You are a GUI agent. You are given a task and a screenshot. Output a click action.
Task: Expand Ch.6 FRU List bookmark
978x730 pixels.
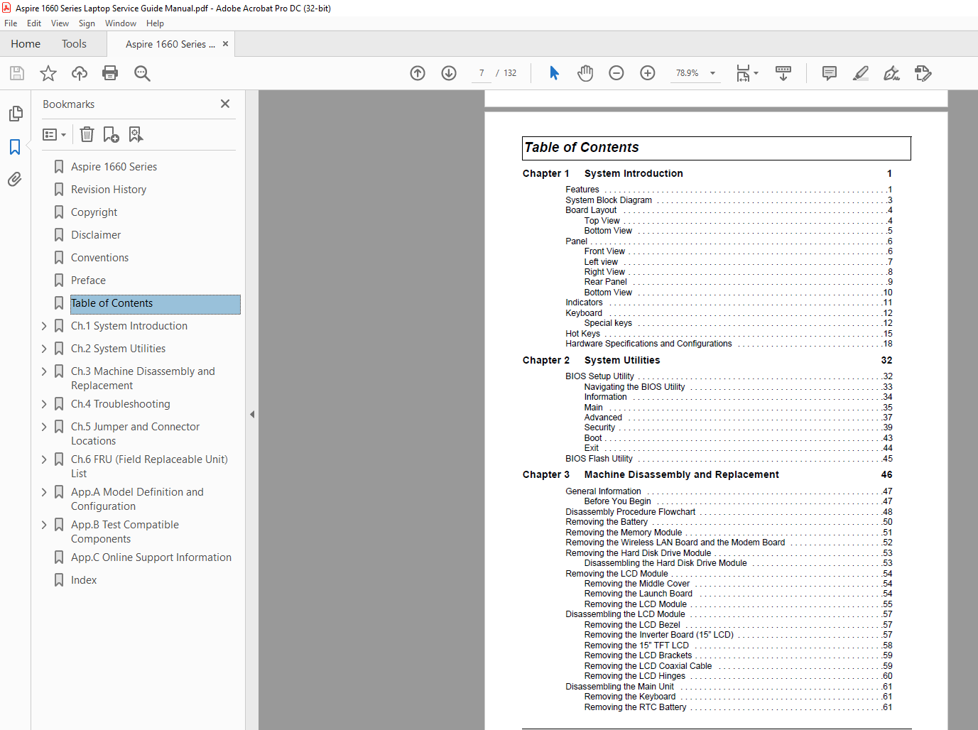pyautogui.click(x=44, y=459)
